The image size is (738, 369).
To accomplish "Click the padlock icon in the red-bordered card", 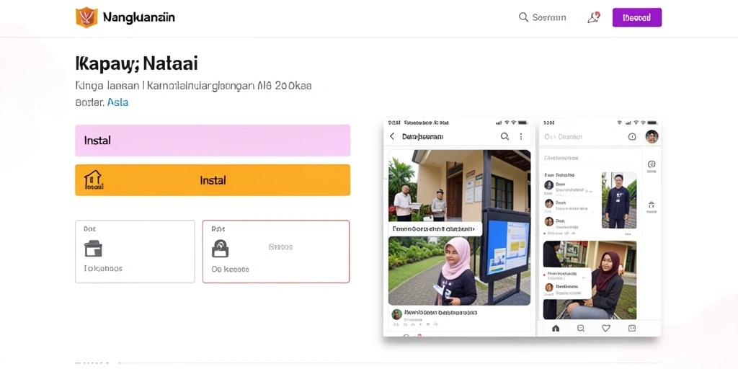I will coord(220,248).
